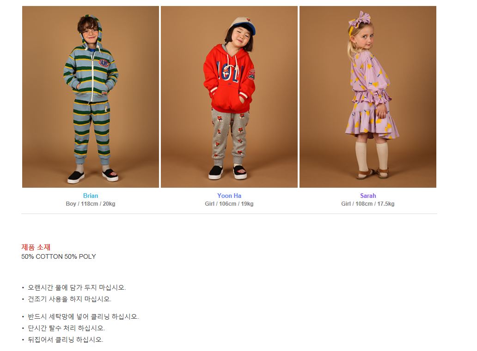Click the 반드시 세탁망에 넣어 클리닝 line
The width and height of the screenshot is (477, 351).
pos(83,317)
